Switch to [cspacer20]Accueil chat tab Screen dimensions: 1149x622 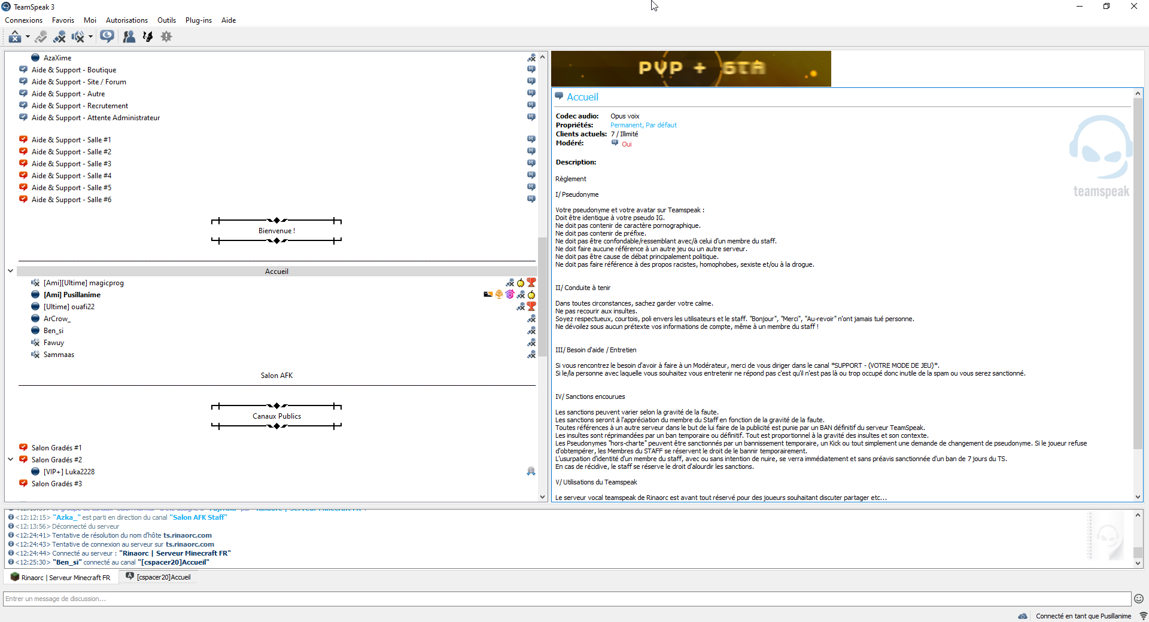pos(159,577)
